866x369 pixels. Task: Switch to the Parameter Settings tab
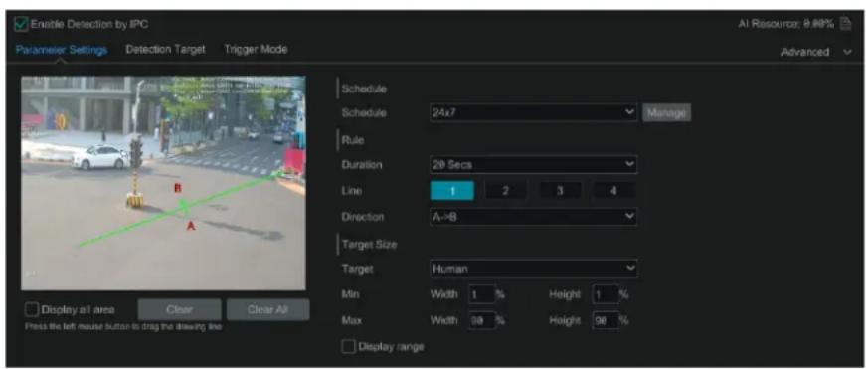(x=62, y=50)
